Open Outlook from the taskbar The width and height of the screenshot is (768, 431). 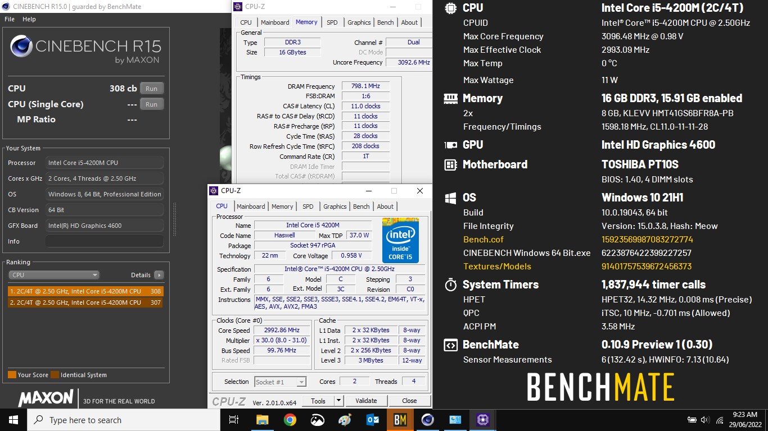coord(372,420)
